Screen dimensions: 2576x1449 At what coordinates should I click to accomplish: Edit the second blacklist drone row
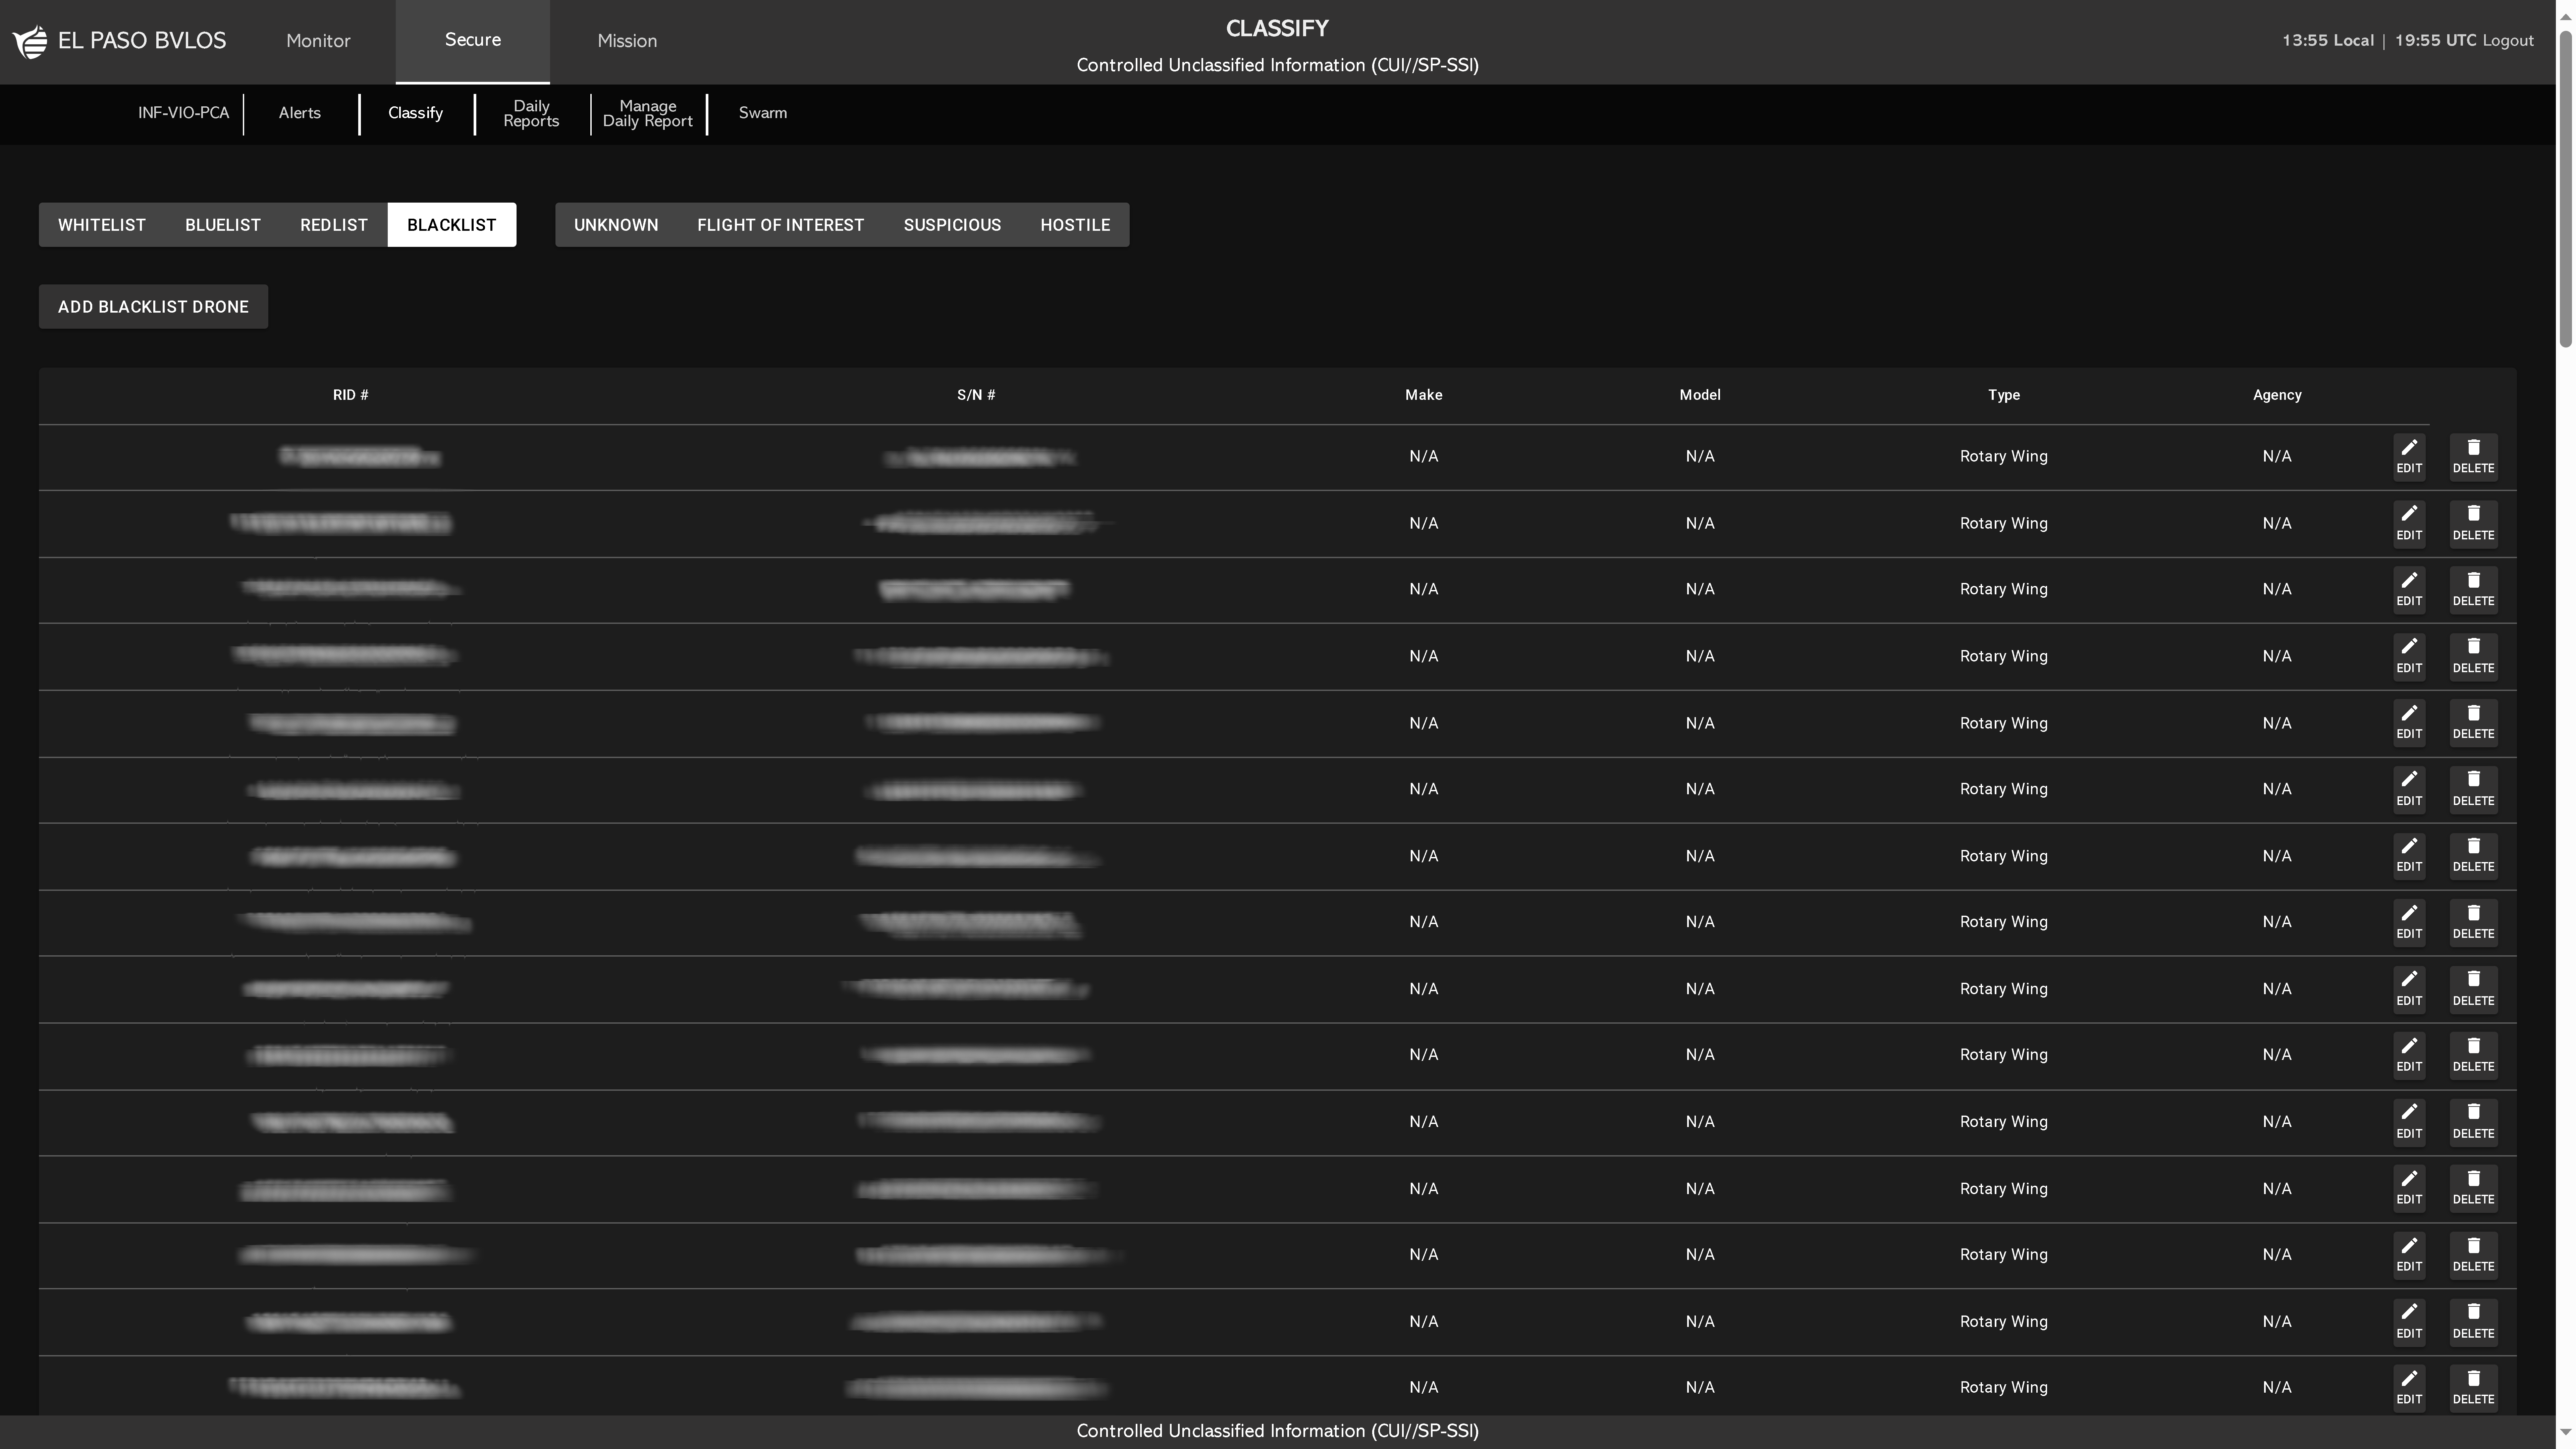click(x=2409, y=524)
